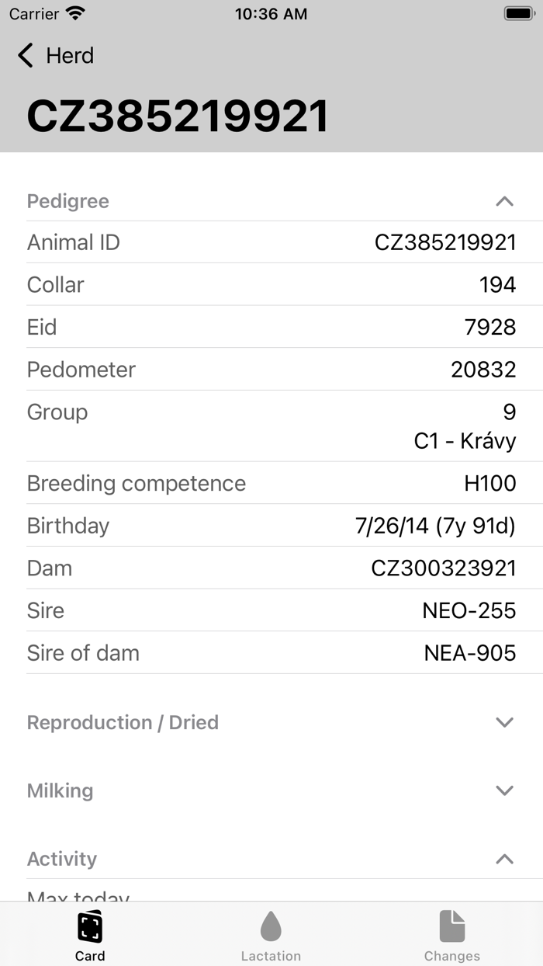
Task: Tap the Wi-Fi icon in status bar
Action: [x=75, y=14]
